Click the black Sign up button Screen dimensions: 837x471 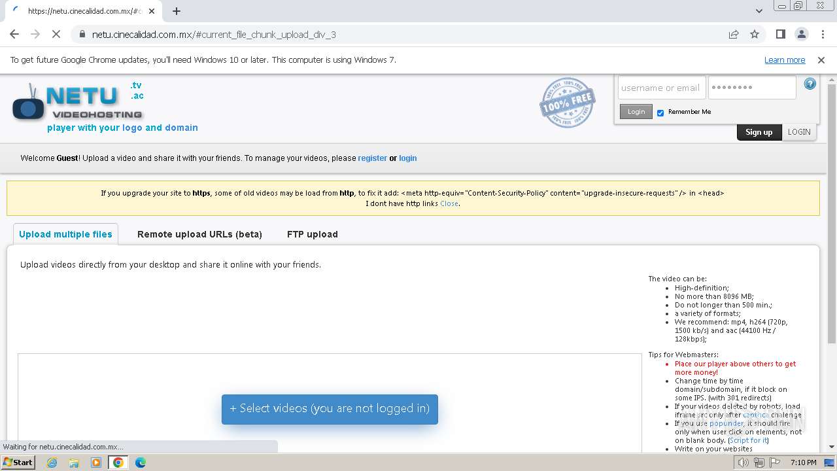pyautogui.click(x=759, y=132)
